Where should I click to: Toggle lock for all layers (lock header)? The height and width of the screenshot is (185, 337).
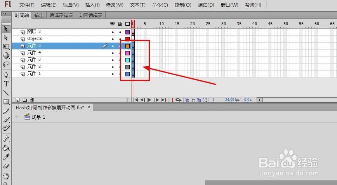[x=120, y=24]
